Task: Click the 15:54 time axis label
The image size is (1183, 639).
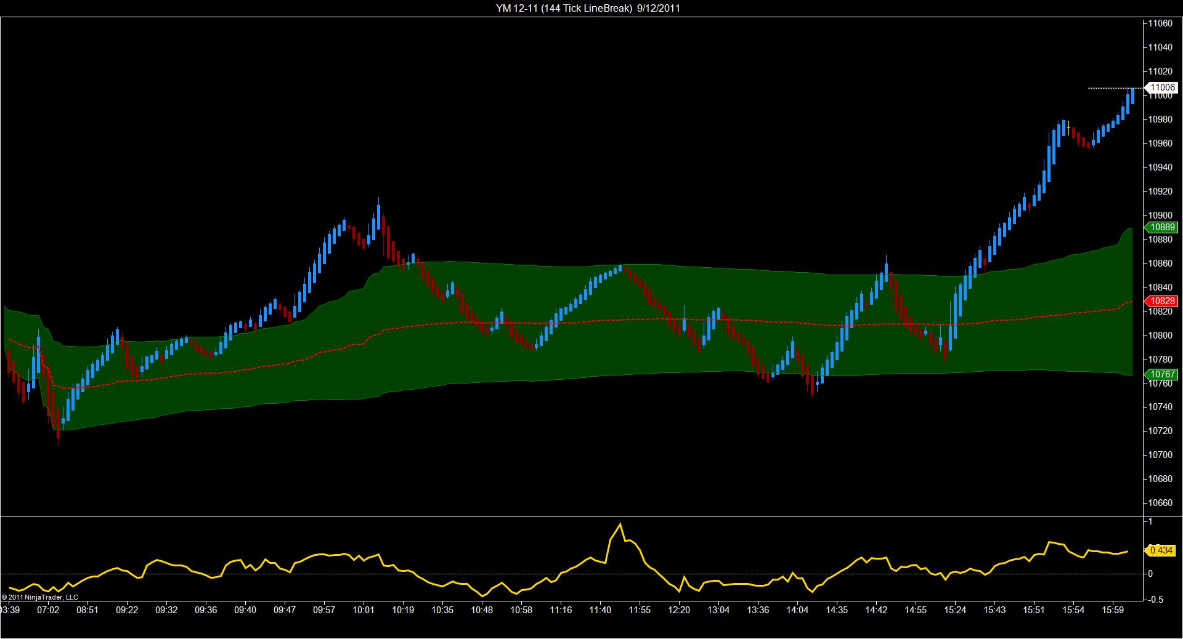Action: click(1073, 610)
